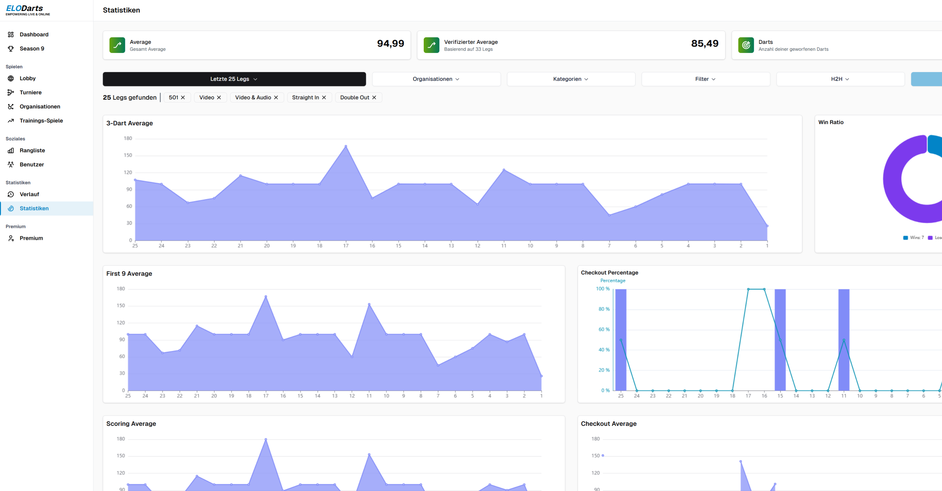
Task: Click 'Anzahl deiner geworfenen Darts' text
Action: [x=793, y=49]
